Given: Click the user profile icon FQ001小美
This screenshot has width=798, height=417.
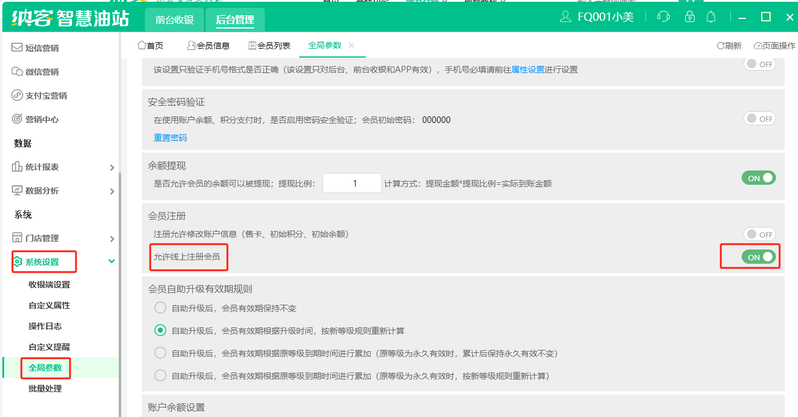Looking at the screenshot, I should point(597,17).
